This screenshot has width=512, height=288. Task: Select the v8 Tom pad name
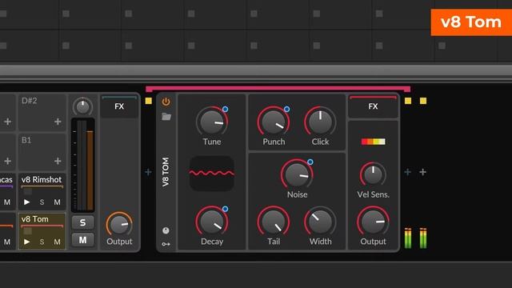pos(35,219)
